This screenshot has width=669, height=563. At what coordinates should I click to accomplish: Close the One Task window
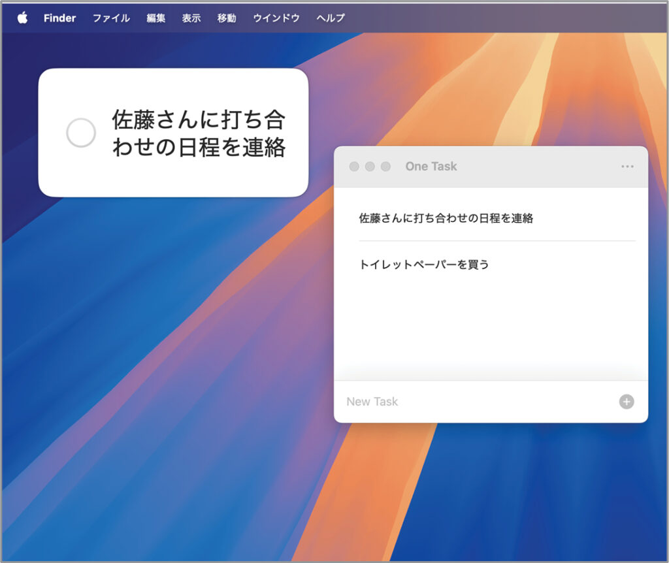pyautogui.click(x=354, y=167)
